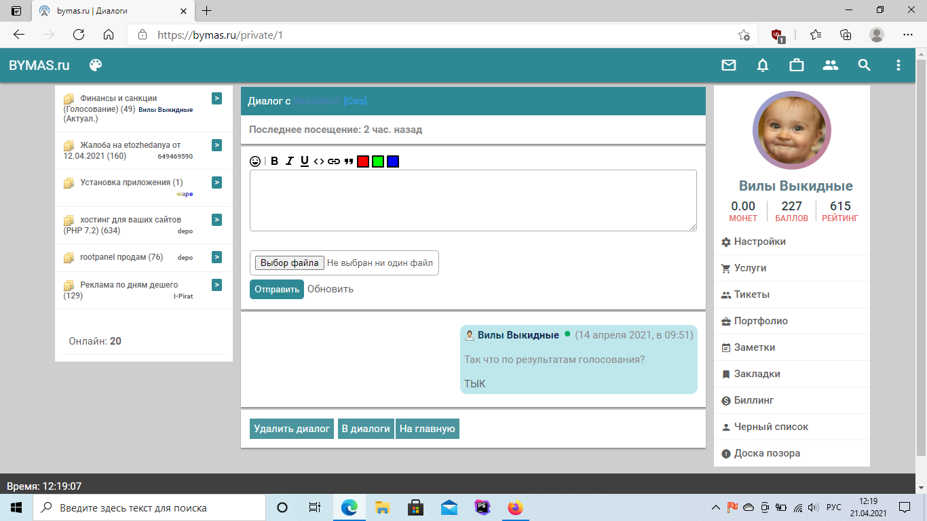
Task: Open the mail messages icon in header
Action: (729, 65)
